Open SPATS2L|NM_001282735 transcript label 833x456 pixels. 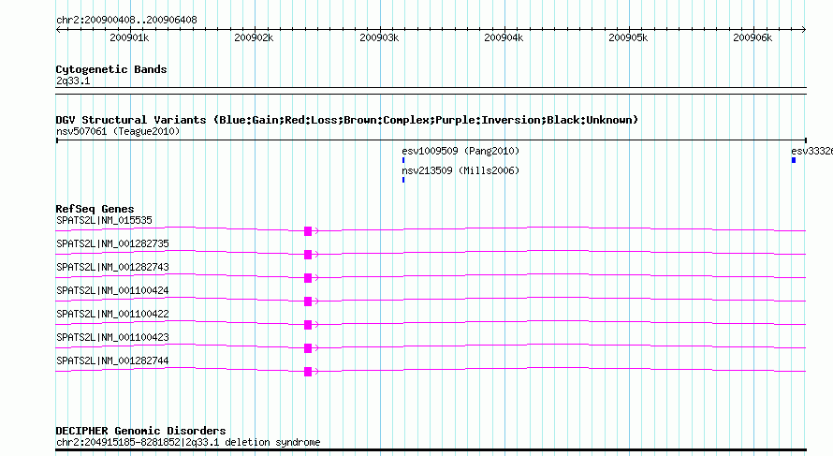pyautogui.click(x=112, y=243)
